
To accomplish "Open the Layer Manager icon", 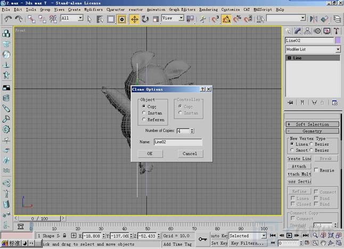I will 337,19.
